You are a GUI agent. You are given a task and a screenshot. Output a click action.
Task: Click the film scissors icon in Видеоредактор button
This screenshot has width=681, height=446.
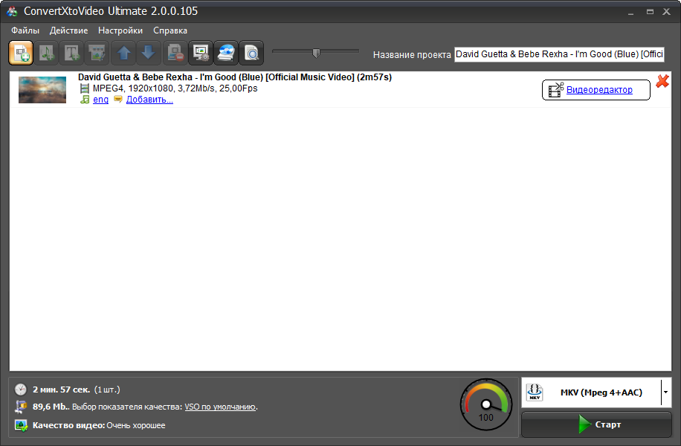coord(556,90)
